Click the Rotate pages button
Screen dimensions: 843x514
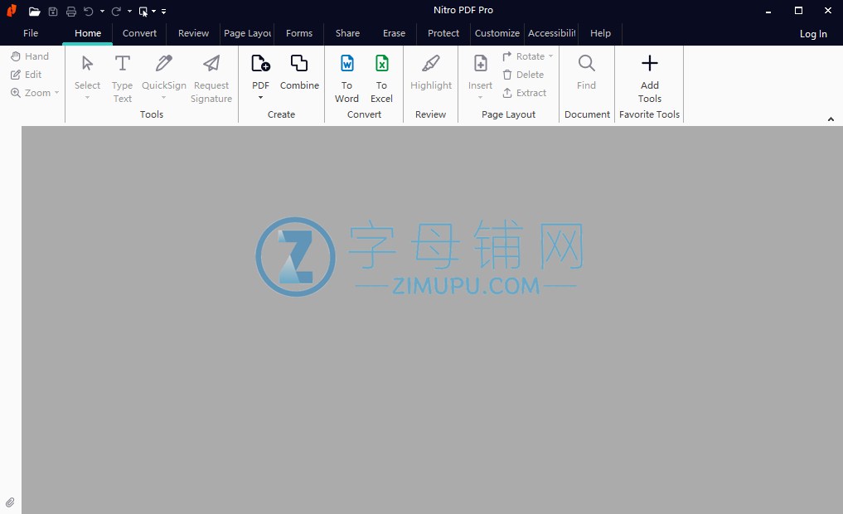[x=523, y=56]
